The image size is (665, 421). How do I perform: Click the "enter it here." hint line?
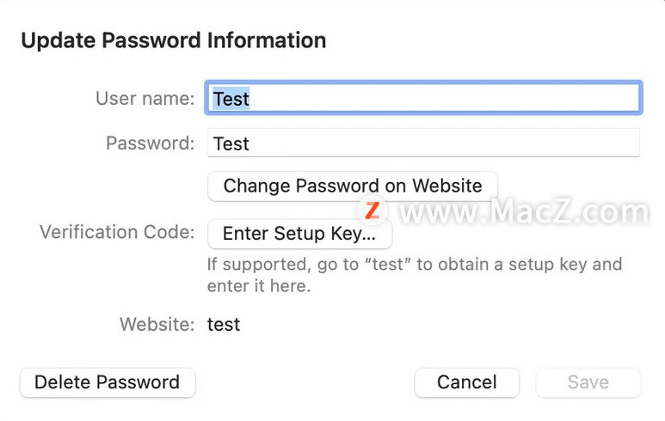click(259, 286)
